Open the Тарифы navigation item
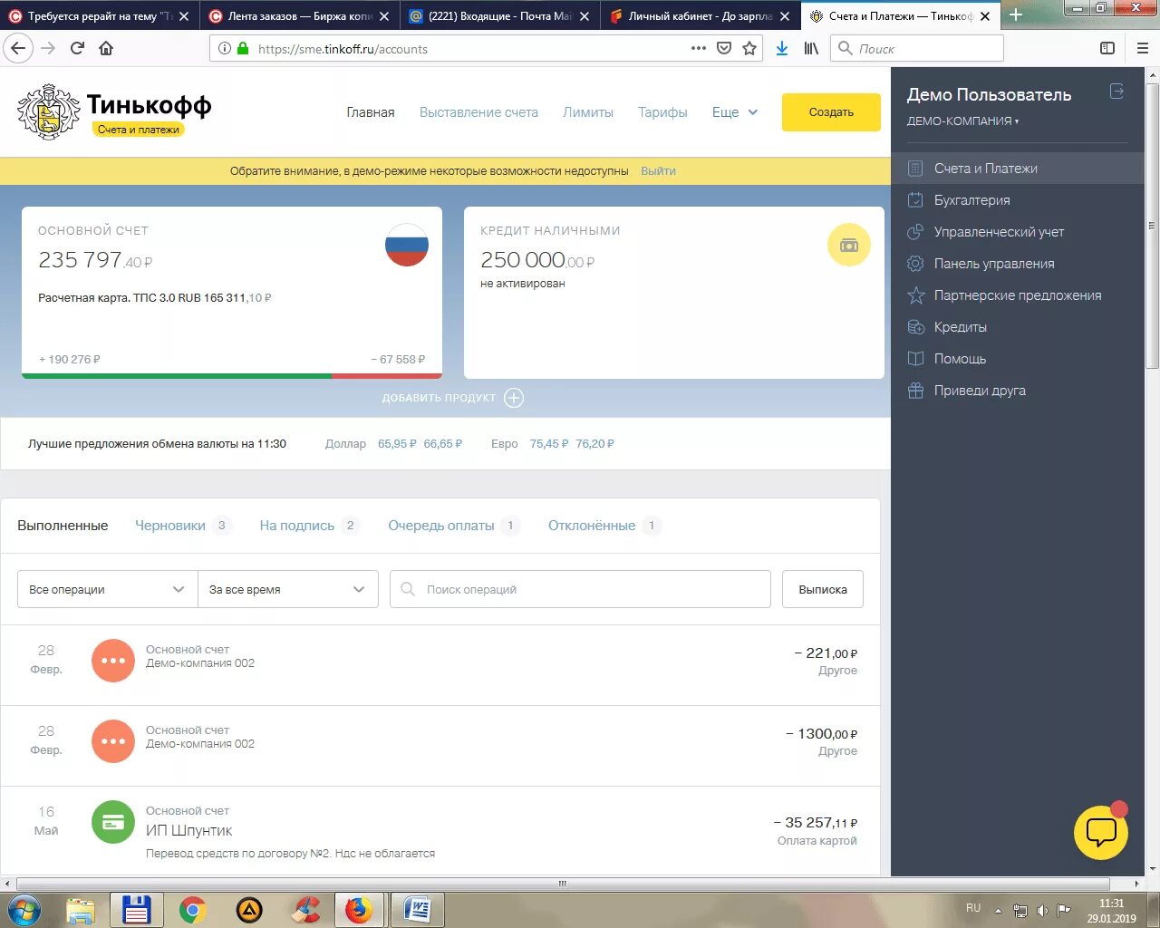This screenshot has height=928, width=1160. [662, 112]
